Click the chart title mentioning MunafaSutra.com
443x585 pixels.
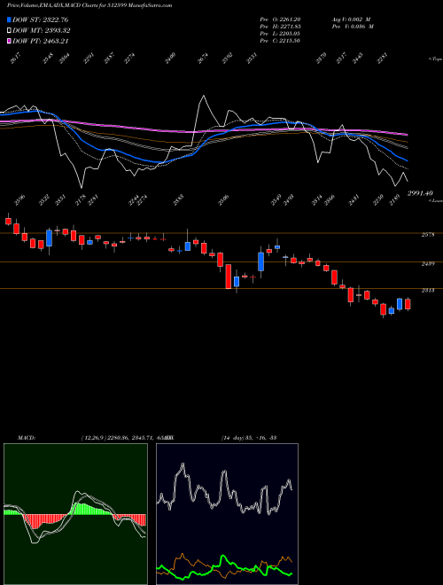pos(89,5)
